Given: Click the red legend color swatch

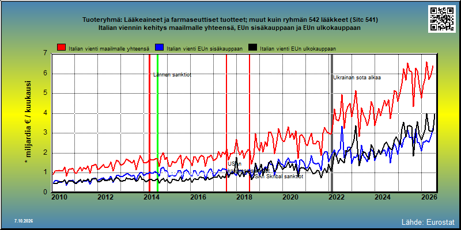Looking at the screenshot, I should 62,48.
